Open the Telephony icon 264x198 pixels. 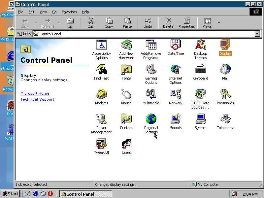225,121
